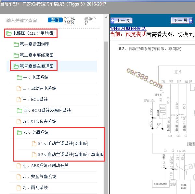Select 第二章主要线束图 chapter label
The image size is (195, 194).
click(37, 55)
